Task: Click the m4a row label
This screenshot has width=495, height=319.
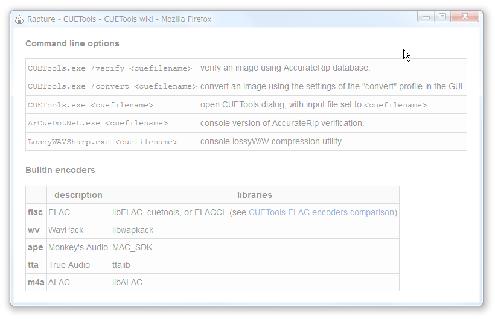Action: (x=36, y=282)
